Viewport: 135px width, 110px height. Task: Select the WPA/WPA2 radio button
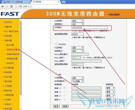[x=56, y=44]
